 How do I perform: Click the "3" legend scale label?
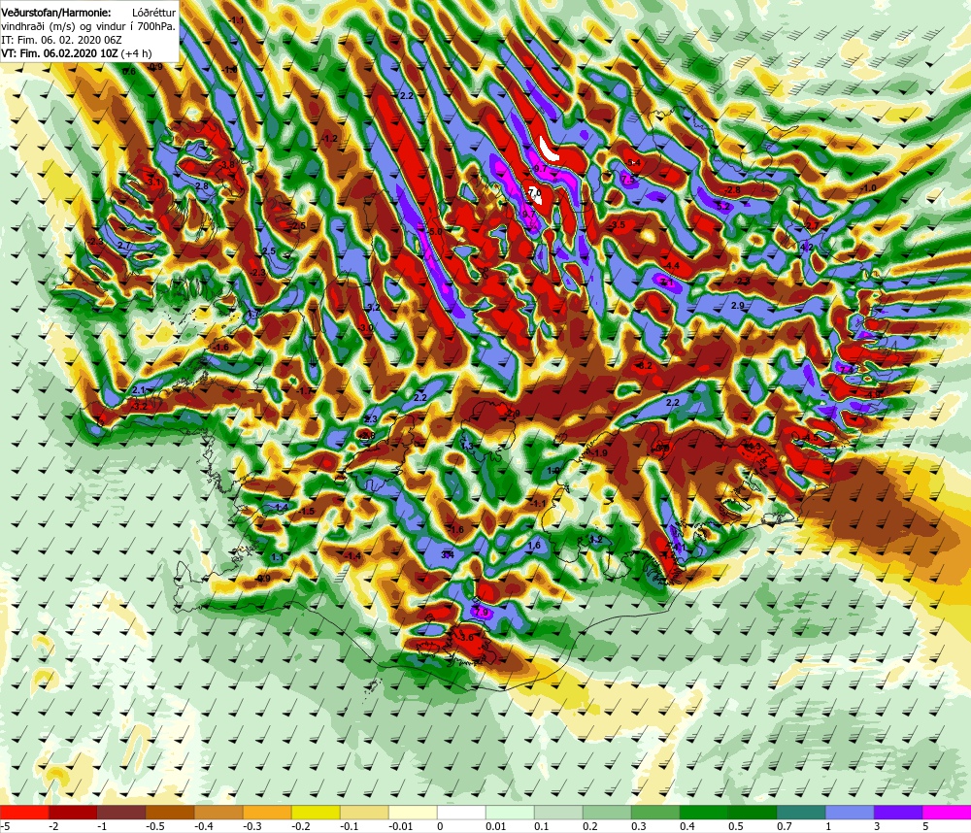point(877,826)
